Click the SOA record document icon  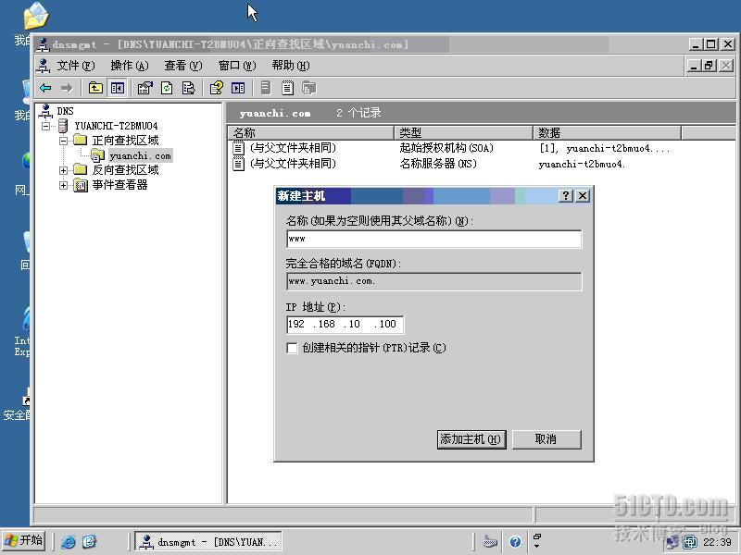238,148
